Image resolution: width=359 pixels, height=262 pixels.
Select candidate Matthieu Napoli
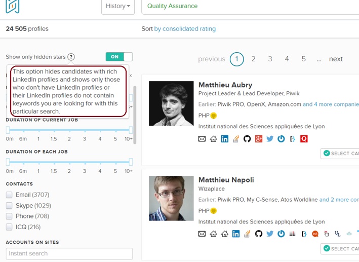point(340,249)
